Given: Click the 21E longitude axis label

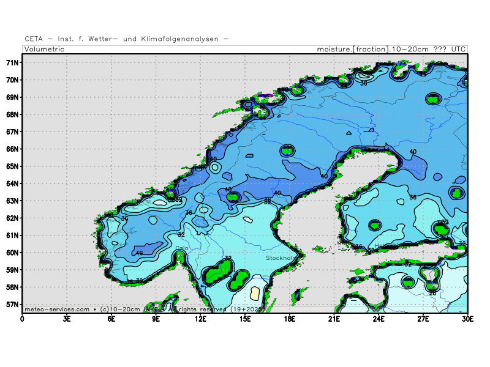Looking at the screenshot, I should [334, 318].
